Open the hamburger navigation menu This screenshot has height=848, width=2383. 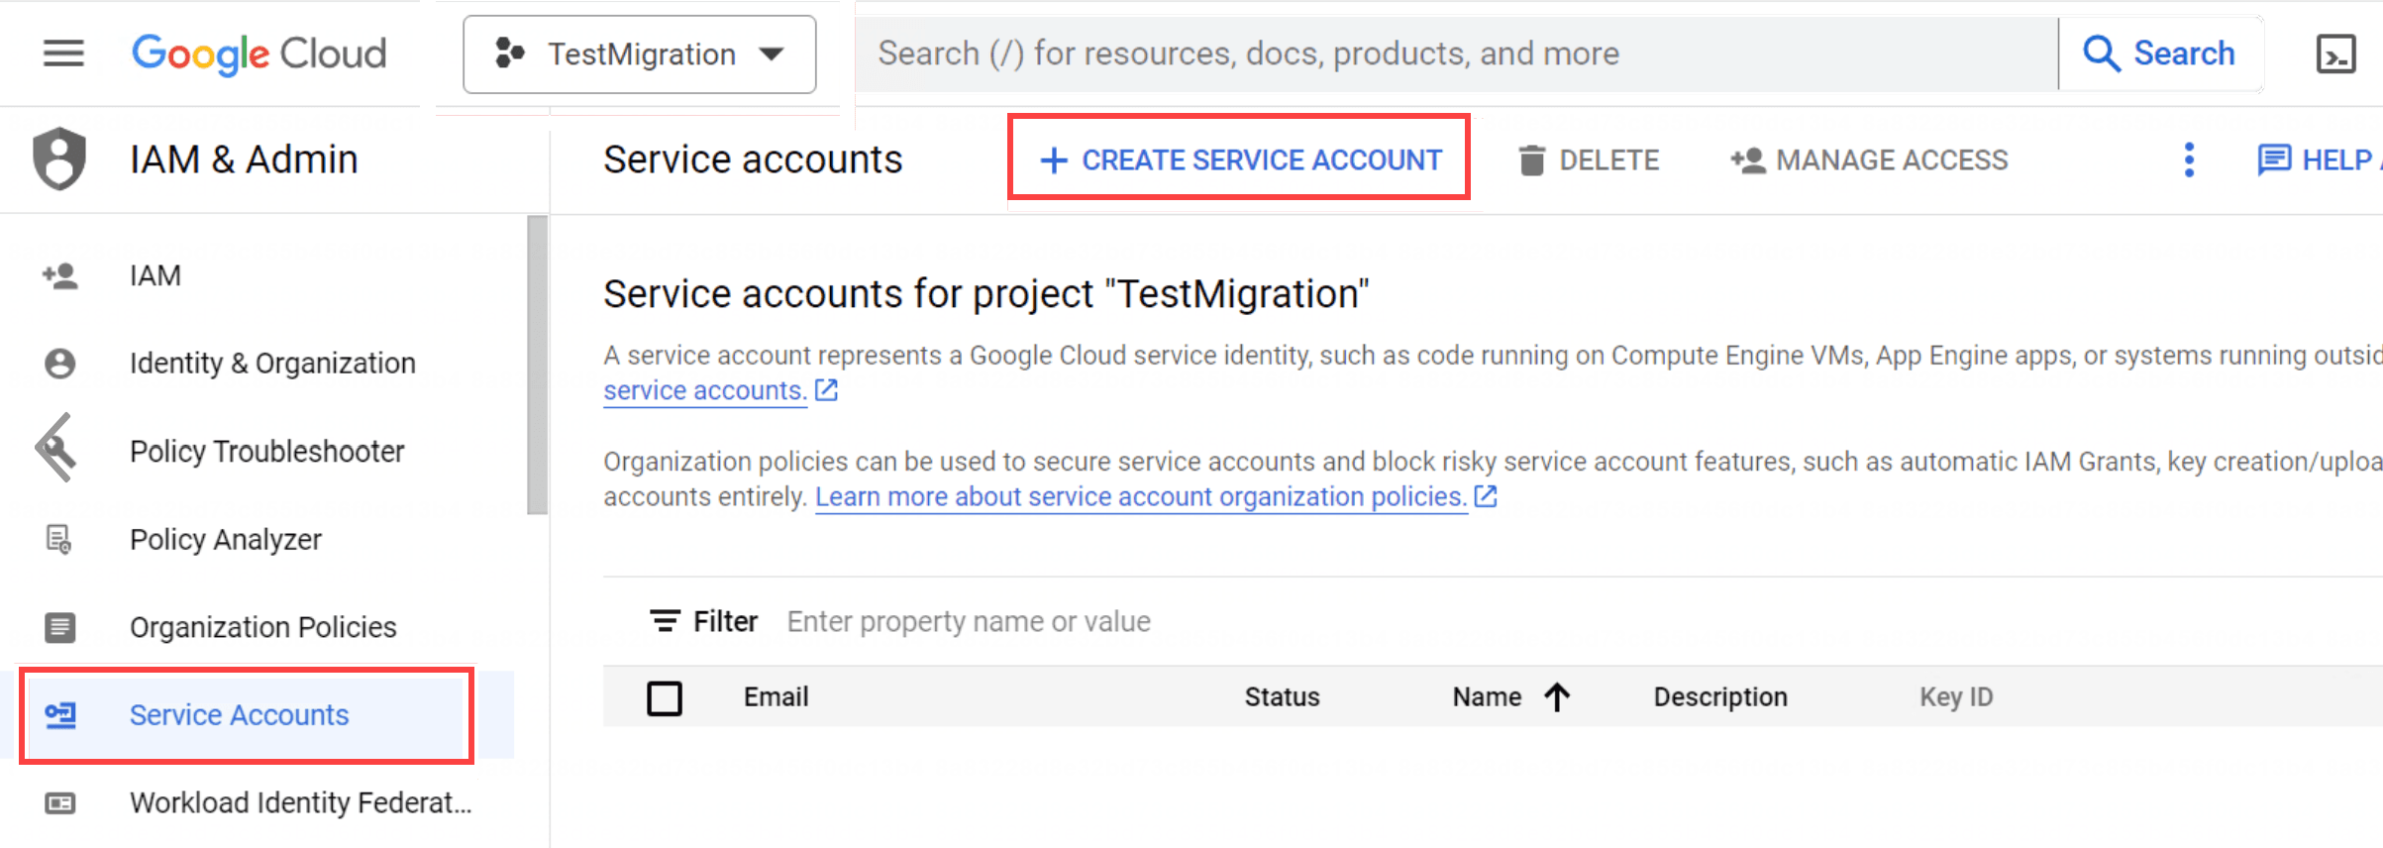[x=63, y=53]
